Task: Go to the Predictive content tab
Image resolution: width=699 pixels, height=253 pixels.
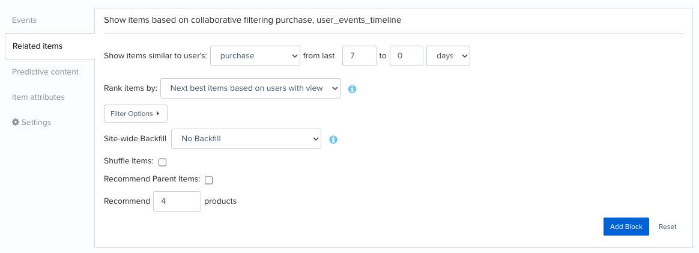Action: [45, 72]
